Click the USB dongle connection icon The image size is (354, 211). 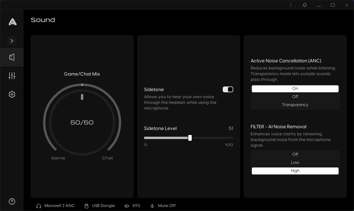86,206
